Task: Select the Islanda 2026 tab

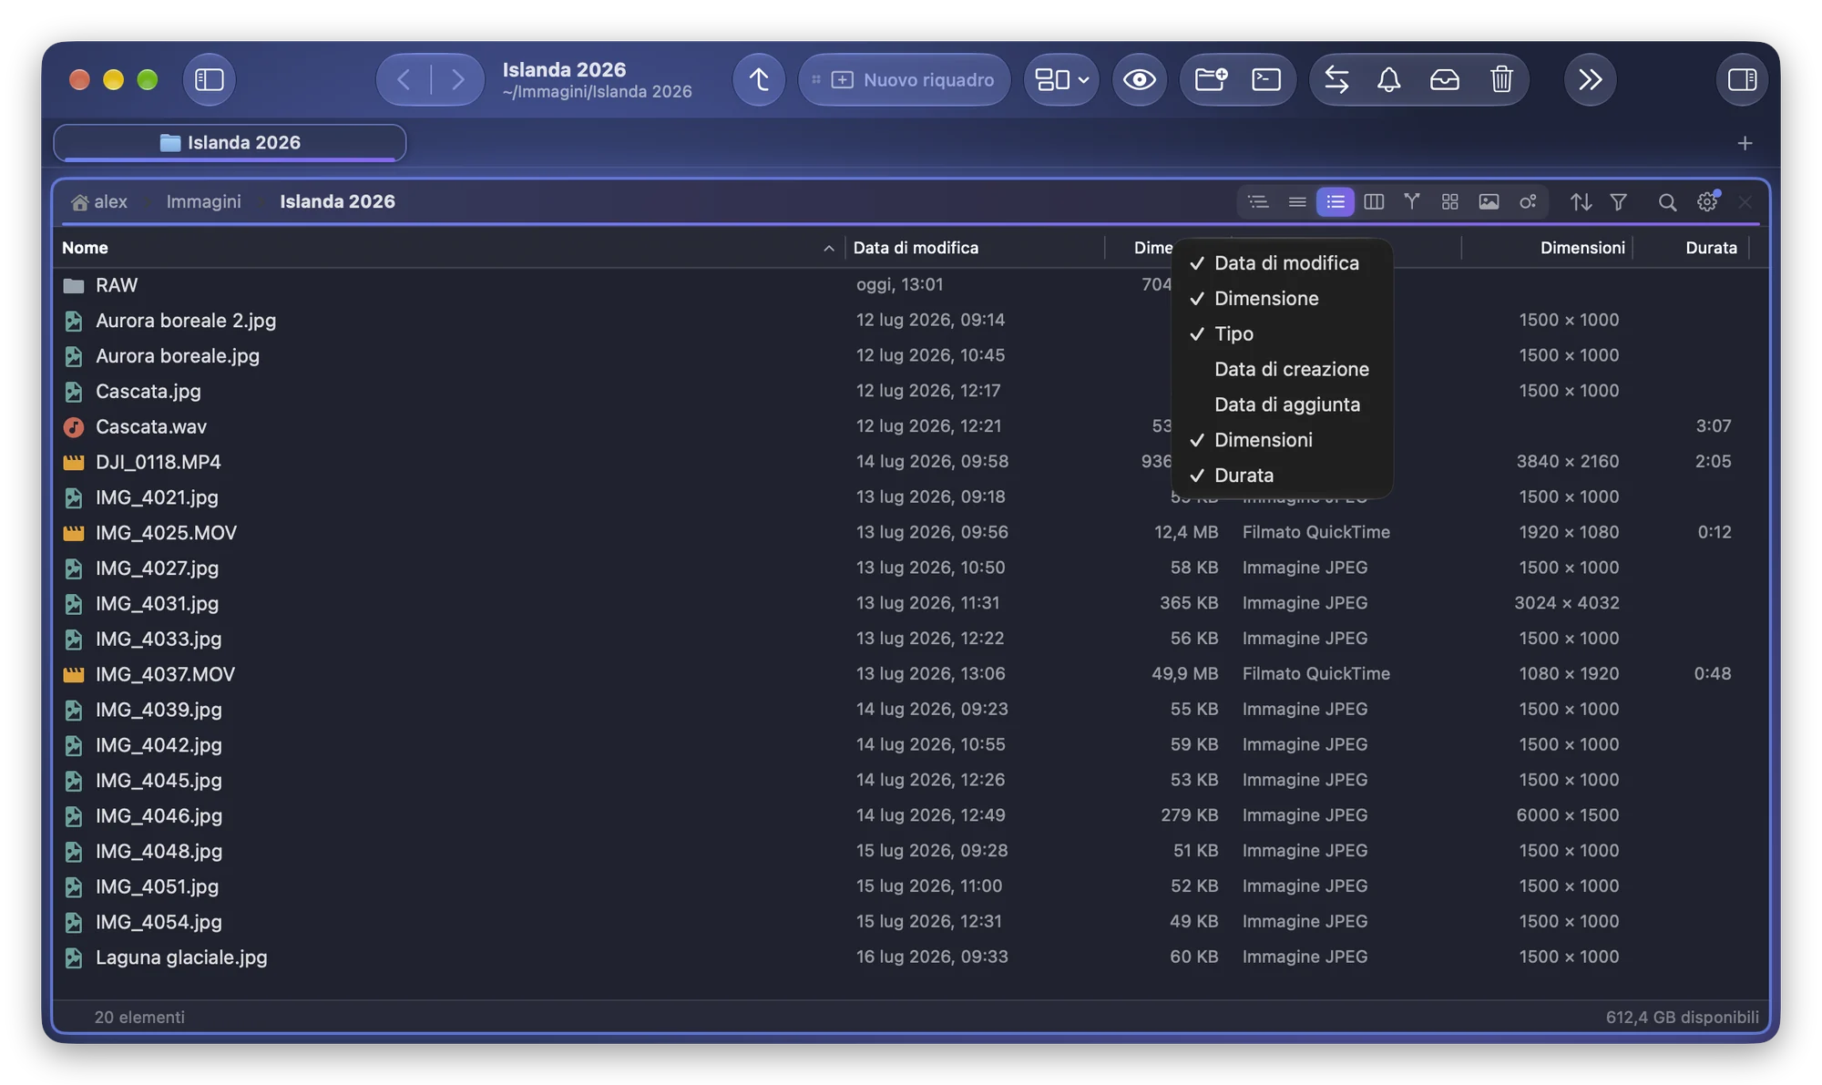Action: (230, 142)
